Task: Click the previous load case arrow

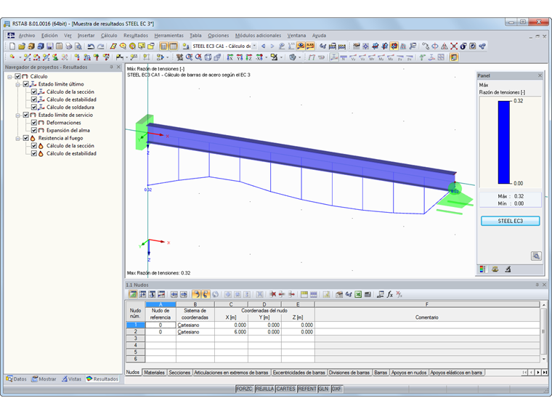Action: 264,46
